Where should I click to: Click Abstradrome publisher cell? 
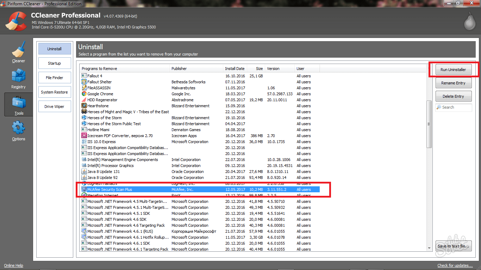point(182,100)
